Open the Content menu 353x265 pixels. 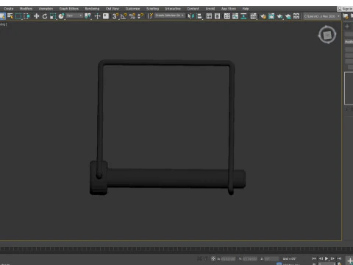tap(193, 9)
